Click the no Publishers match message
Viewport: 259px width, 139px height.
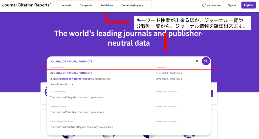[77, 112]
